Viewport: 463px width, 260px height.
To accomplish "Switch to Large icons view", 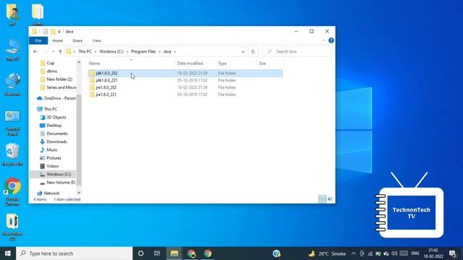I will coord(330,199).
